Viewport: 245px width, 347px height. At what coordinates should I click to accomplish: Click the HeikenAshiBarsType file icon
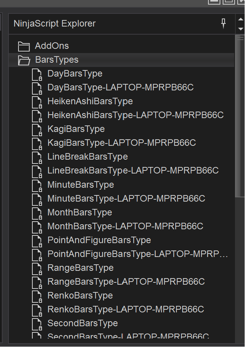(37, 102)
